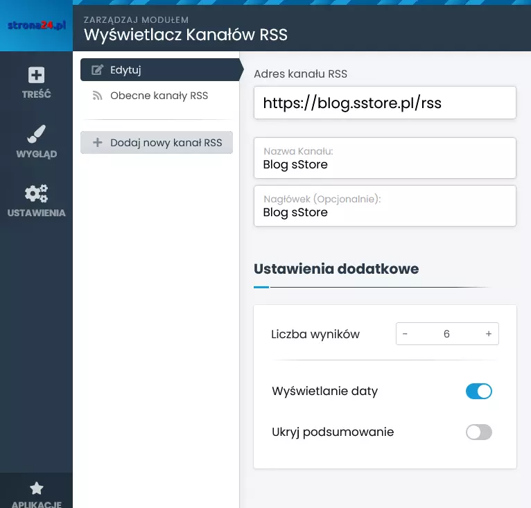Click the Nagłówek (Opcjonalnie) field
Viewport: 531px width, 508px height.
[385, 206]
